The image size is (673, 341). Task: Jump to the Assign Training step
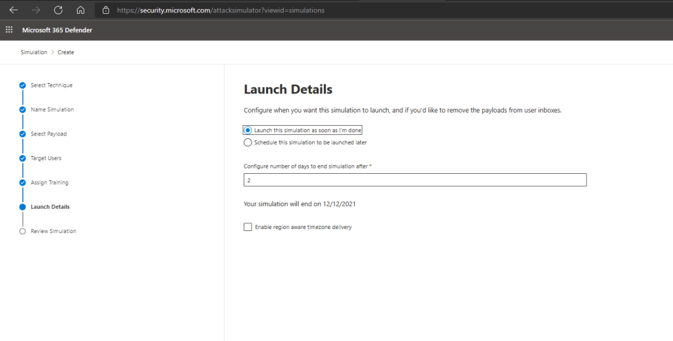tap(49, 183)
